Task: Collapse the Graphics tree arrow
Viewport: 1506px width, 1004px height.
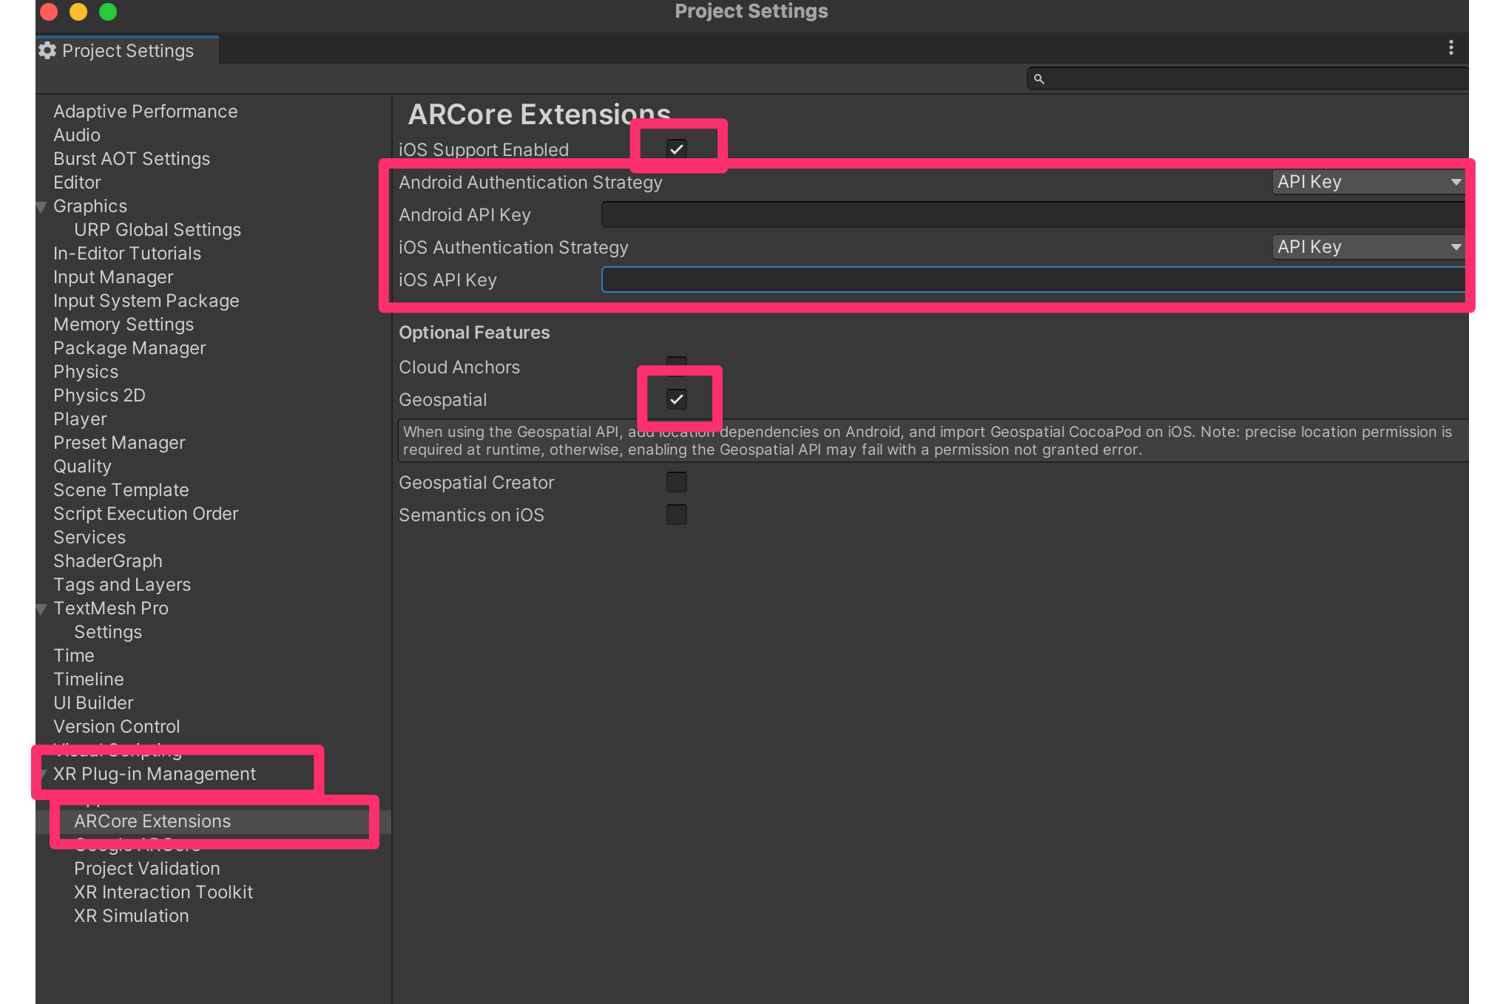Action: click(42, 207)
